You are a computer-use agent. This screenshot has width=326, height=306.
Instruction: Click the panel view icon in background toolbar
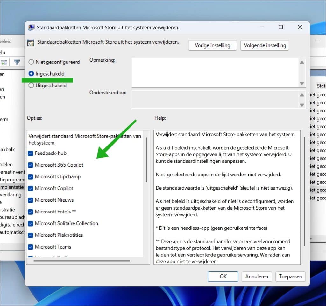tap(4, 62)
